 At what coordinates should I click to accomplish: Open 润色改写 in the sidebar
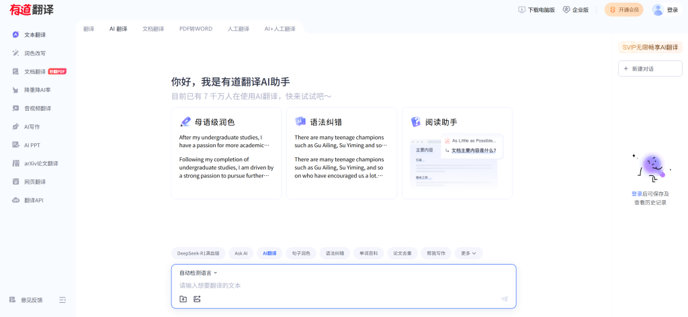[35, 53]
